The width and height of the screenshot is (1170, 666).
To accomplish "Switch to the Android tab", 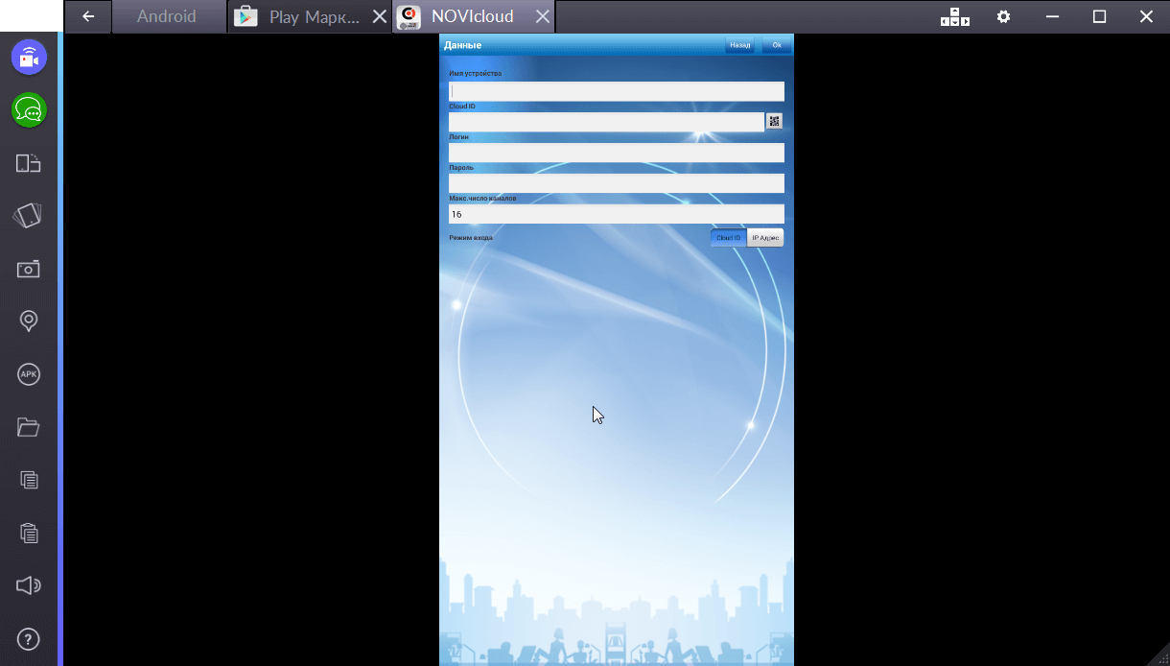I will [x=166, y=16].
